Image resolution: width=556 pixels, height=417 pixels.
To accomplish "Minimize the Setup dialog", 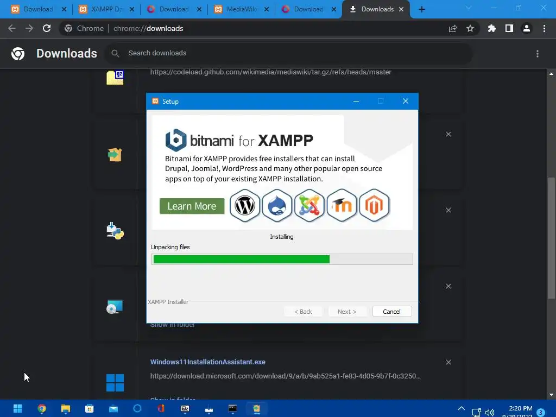I will tap(356, 101).
